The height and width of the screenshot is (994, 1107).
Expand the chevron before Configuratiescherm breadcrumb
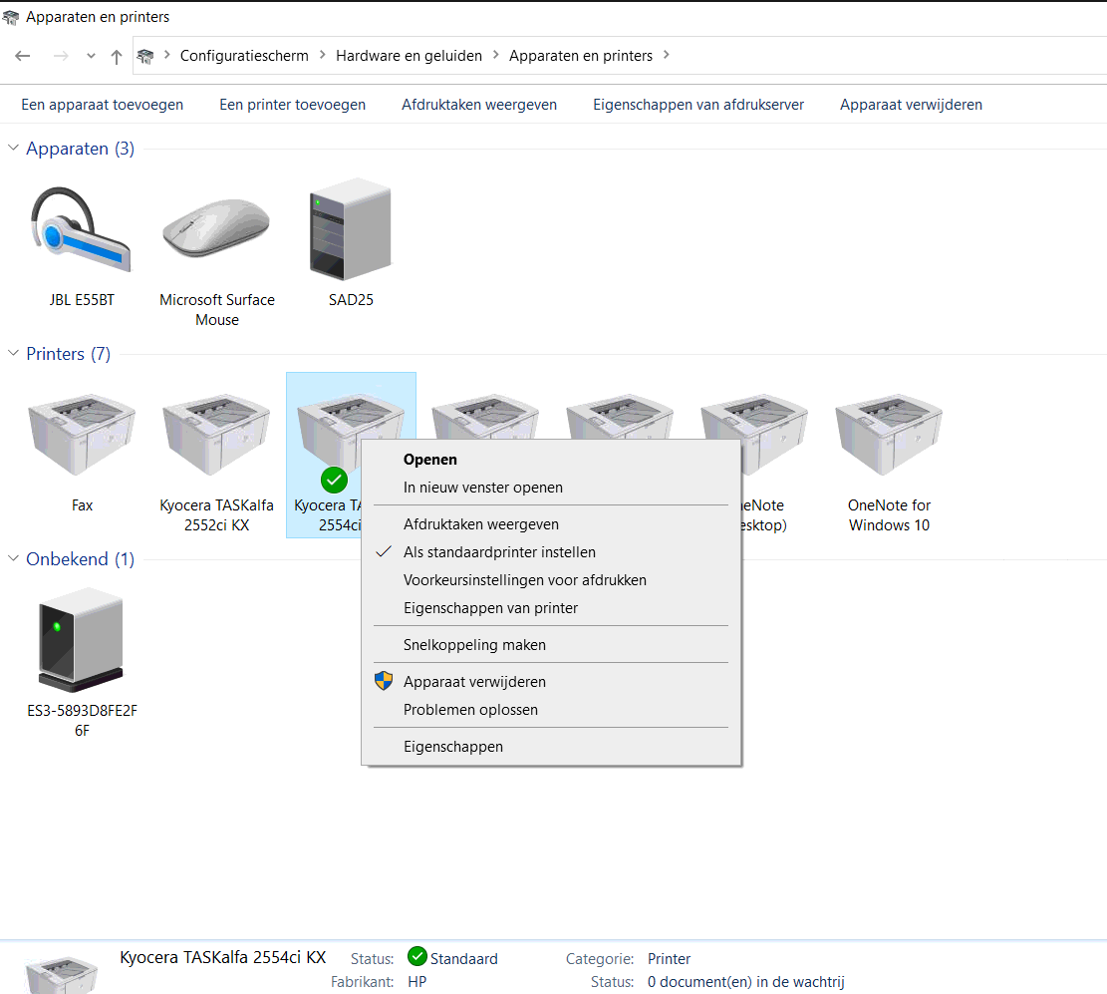click(x=166, y=55)
